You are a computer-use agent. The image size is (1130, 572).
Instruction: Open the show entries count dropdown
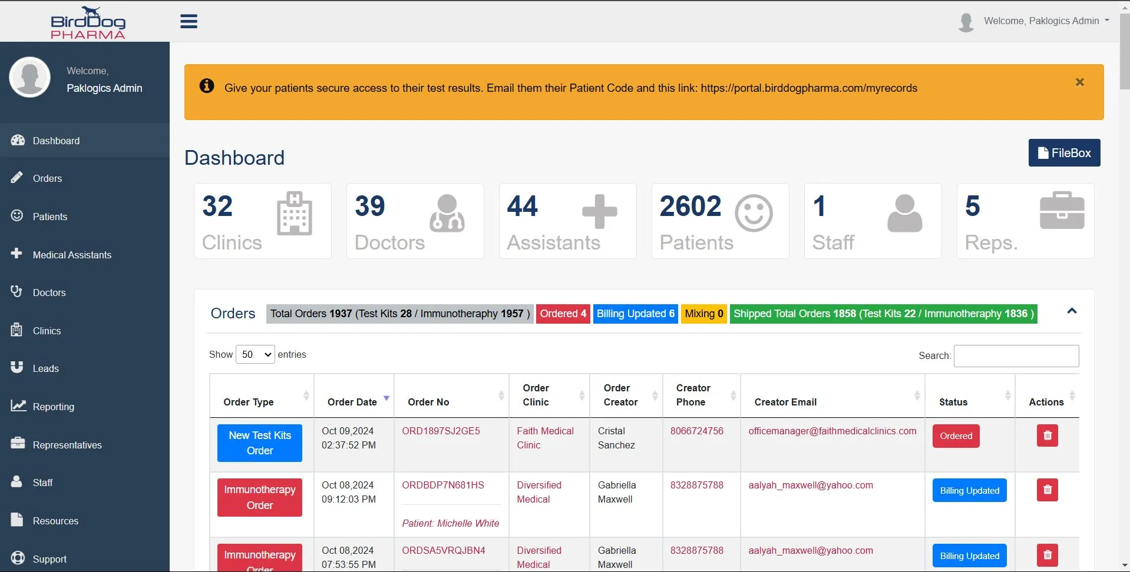(255, 354)
